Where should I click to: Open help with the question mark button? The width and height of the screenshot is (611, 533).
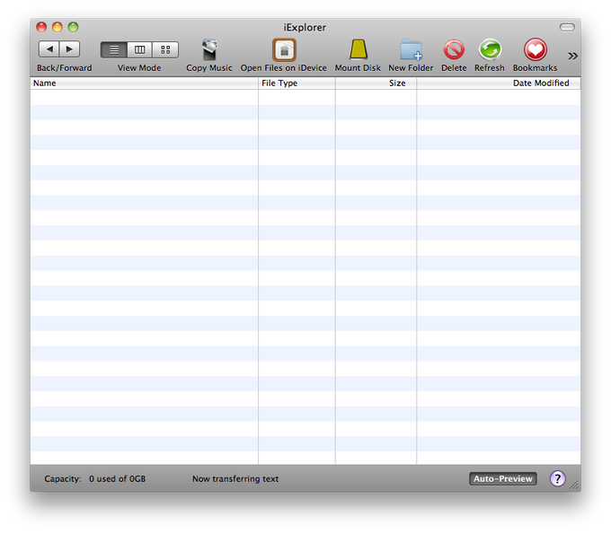(x=558, y=479)
